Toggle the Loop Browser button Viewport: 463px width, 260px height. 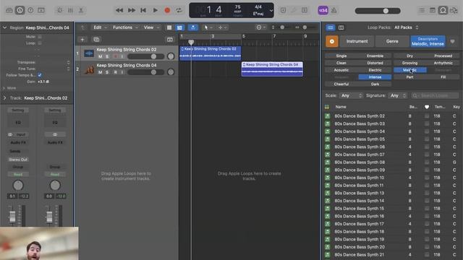click(443, 10)
